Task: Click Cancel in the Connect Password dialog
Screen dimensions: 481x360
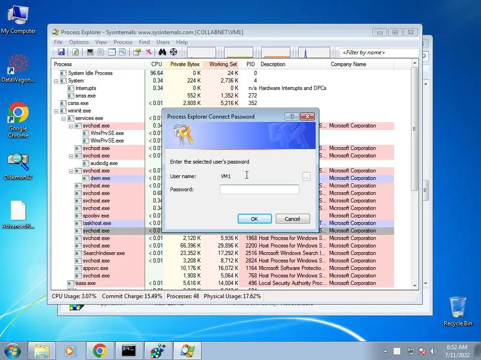Action: point(292,218)
